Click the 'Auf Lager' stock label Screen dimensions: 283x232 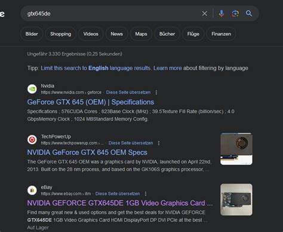(38, 228)
